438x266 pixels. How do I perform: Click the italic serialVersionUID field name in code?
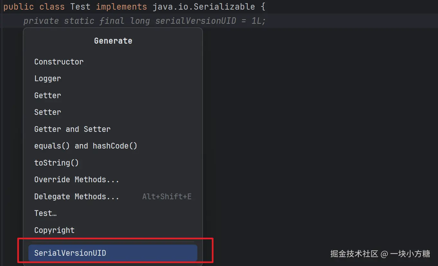coord(196,21)
